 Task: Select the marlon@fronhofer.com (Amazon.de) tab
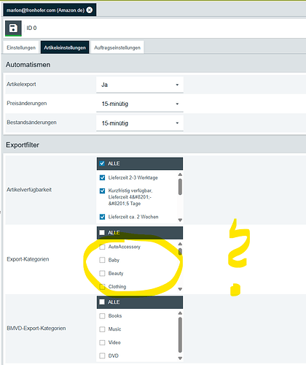(x=50, y=10)
